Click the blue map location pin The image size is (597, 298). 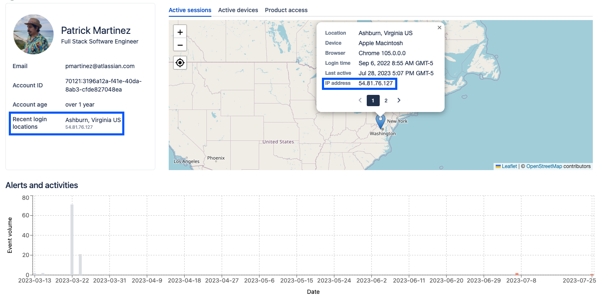click(x=381, y=121)
